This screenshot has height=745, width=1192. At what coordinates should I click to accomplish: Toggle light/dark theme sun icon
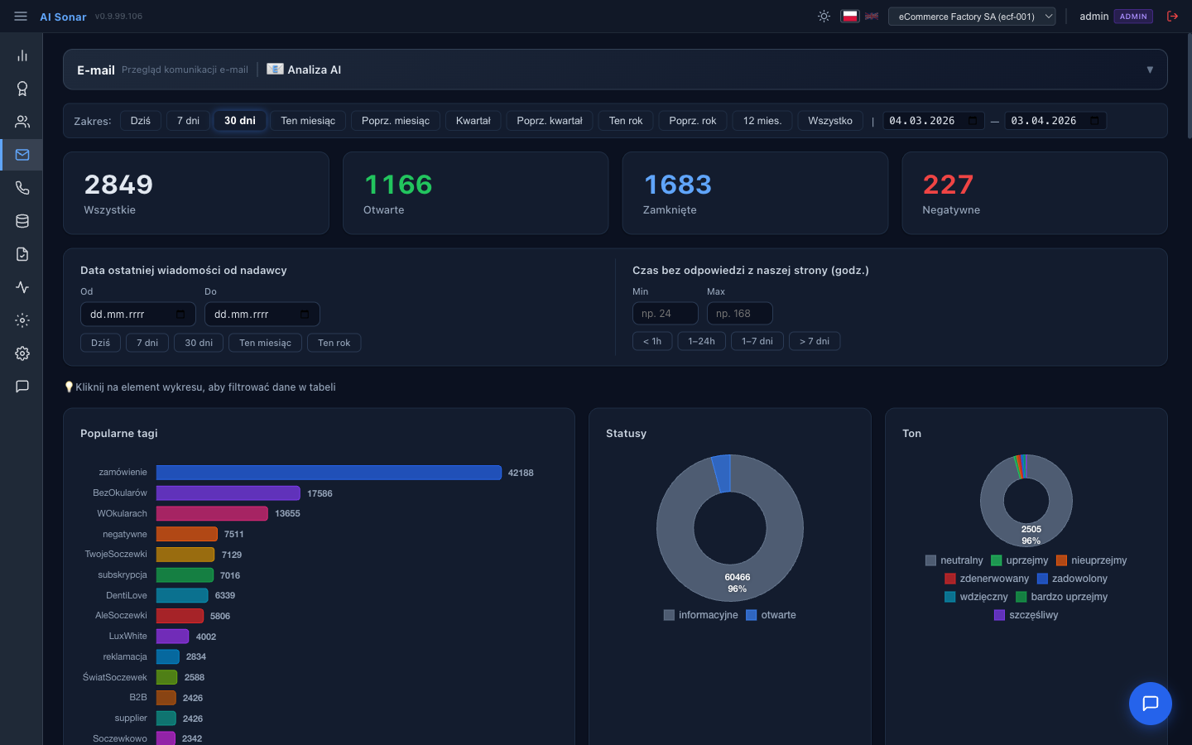click(x=824, y=17)
